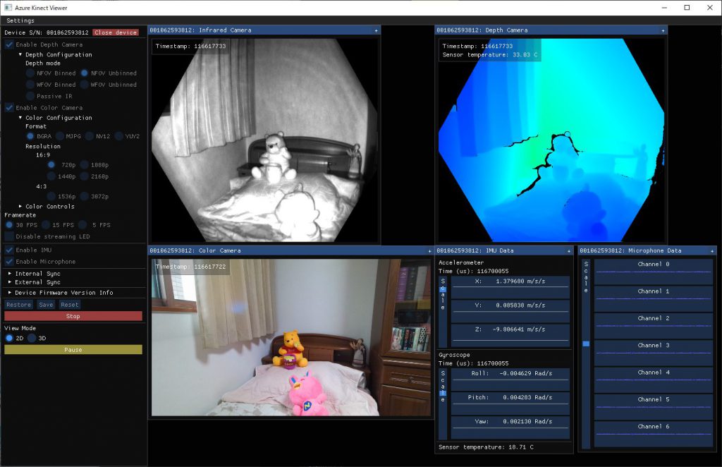The width and height of the screenshot is (722, 467).
Task: Select WFOV Binned depth mode
Action: 30,85
